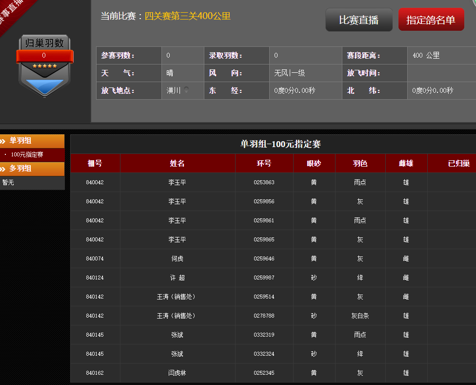476x385 pixels.
Task: Click the name 许 超 in table
Action: [177, 278]
